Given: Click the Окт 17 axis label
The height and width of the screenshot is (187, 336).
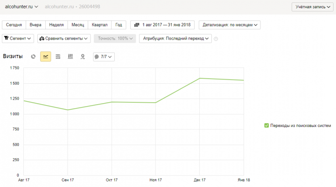Looking at the screenshot, I should point(112,180).
